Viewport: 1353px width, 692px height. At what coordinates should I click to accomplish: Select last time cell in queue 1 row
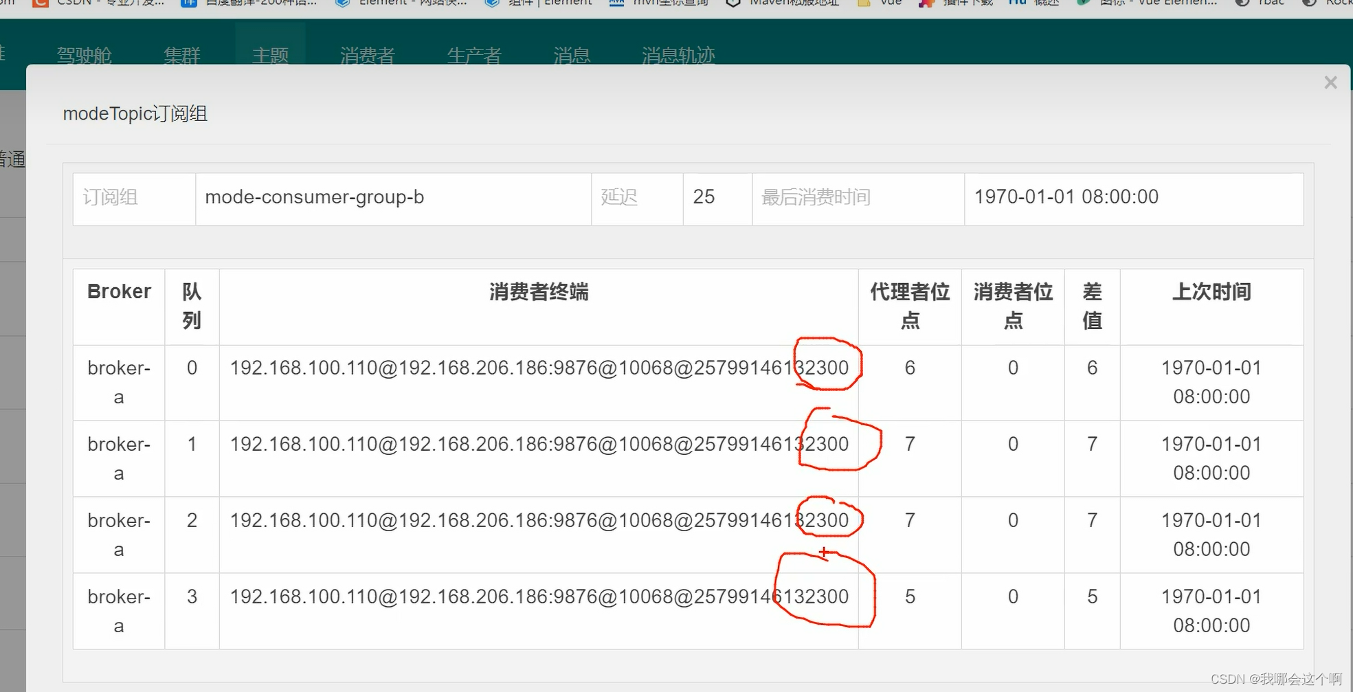[x=1211, y=459]
